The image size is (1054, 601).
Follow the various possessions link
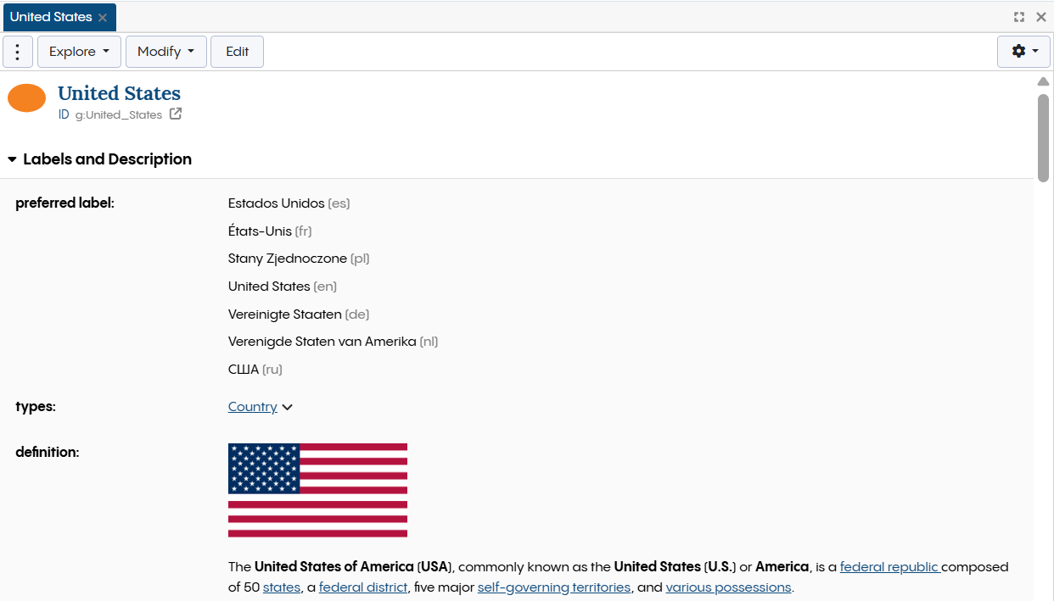tap(728, 587)
